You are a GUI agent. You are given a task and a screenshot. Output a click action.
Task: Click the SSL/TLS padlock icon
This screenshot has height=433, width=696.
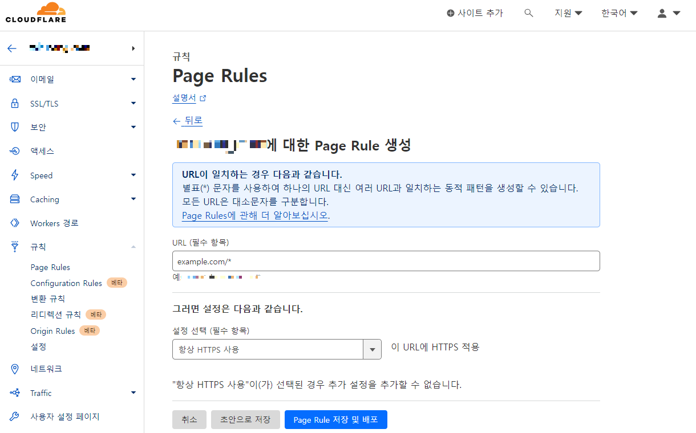coord(15,104)
